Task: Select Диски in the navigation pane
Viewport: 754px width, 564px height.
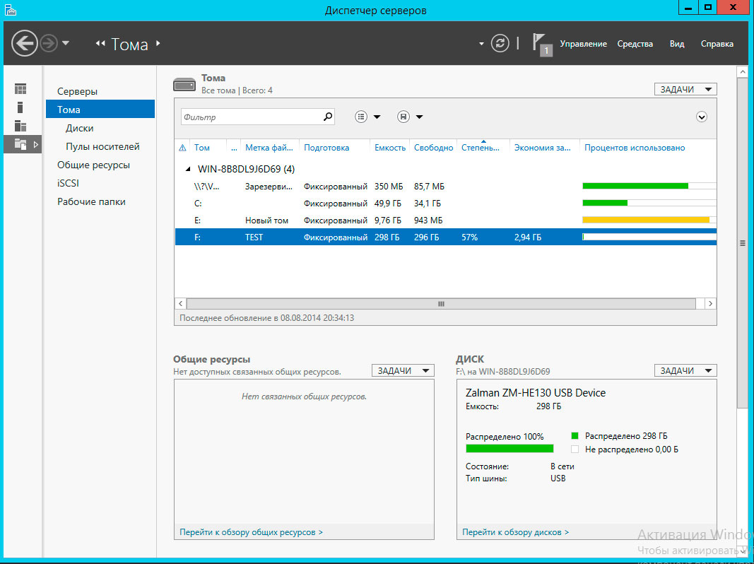Action: point(80,128)
